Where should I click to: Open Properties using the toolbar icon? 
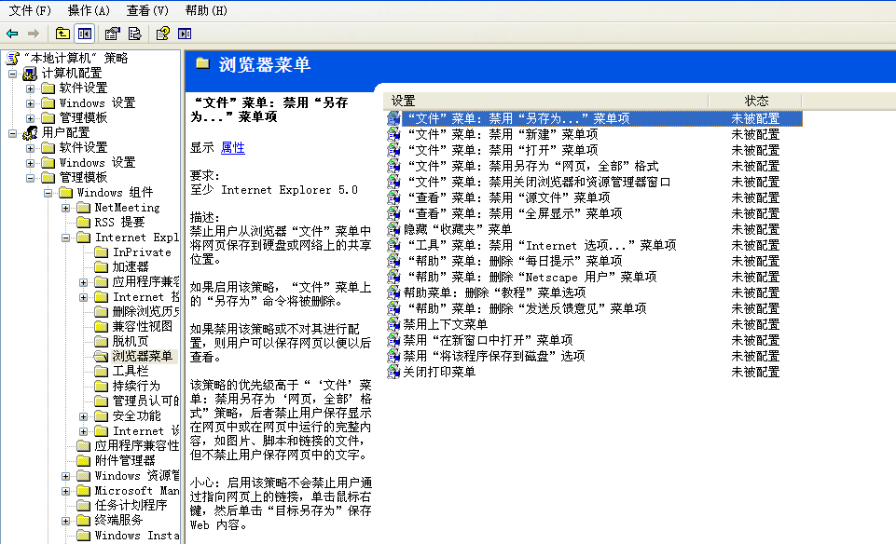(x=113, y=34)
